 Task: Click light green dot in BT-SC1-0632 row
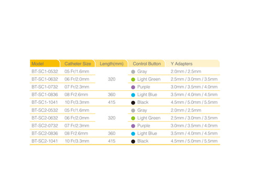[x=133, y=79]
